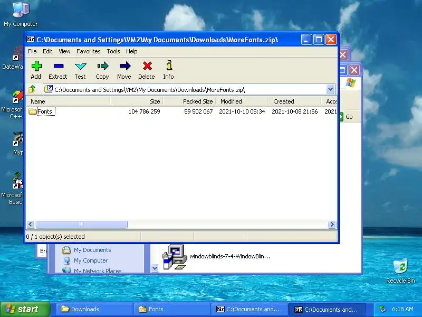422x317 pixels.
Task: Sort by Name column header
Action: point(68,101)
